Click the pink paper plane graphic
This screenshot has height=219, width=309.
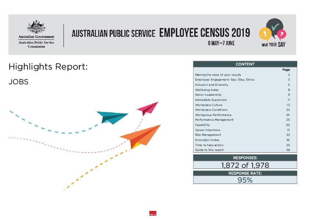[x=148, y=109]
